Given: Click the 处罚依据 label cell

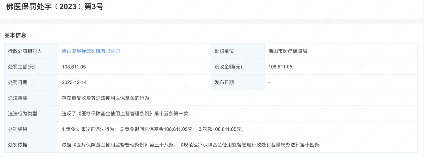Looking at the screenshot, I should click(31, 145).
